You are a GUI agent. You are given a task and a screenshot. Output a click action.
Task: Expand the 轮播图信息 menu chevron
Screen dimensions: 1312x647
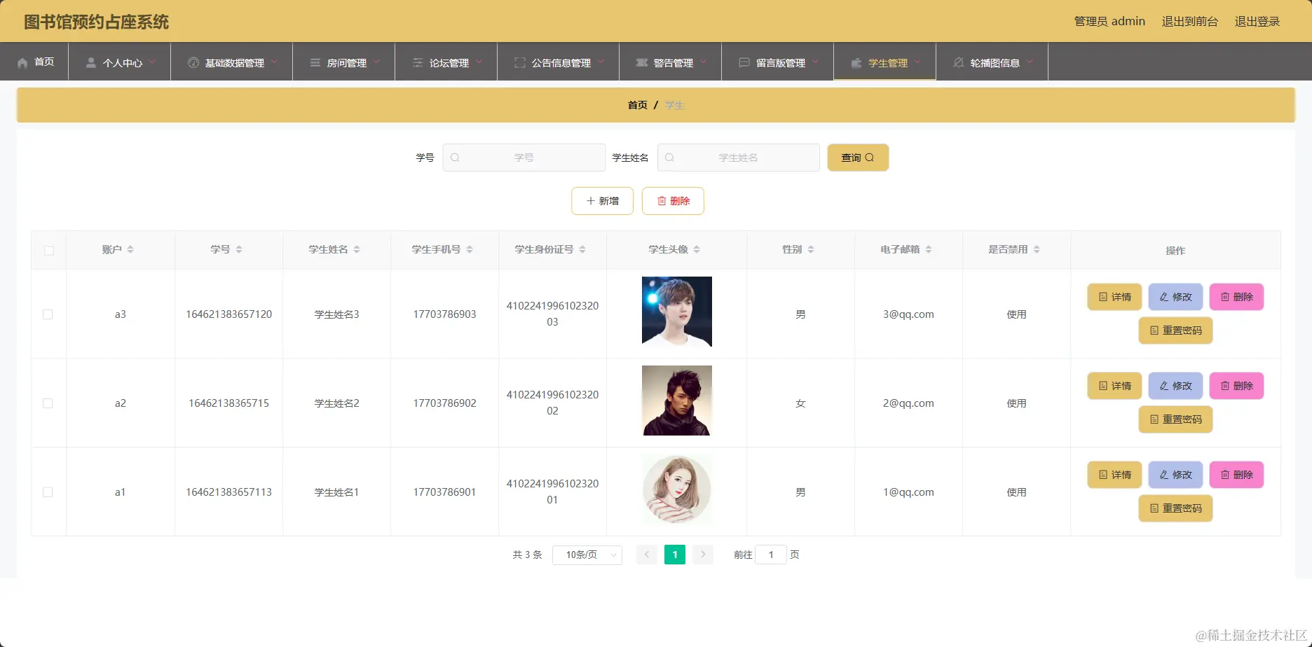pyautogui.click(x=1030, y=62)
